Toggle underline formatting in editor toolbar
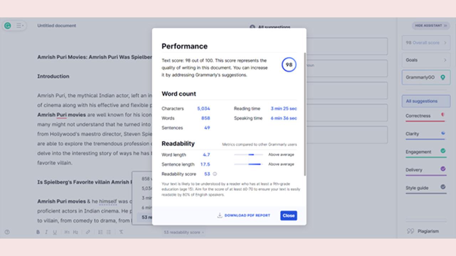The width and height of the screenshot is (456, 256). 55,232
